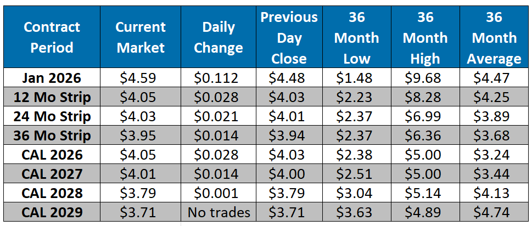Click the CAL 2029 row label
The image size is (532, 226).
coord(52,212)
